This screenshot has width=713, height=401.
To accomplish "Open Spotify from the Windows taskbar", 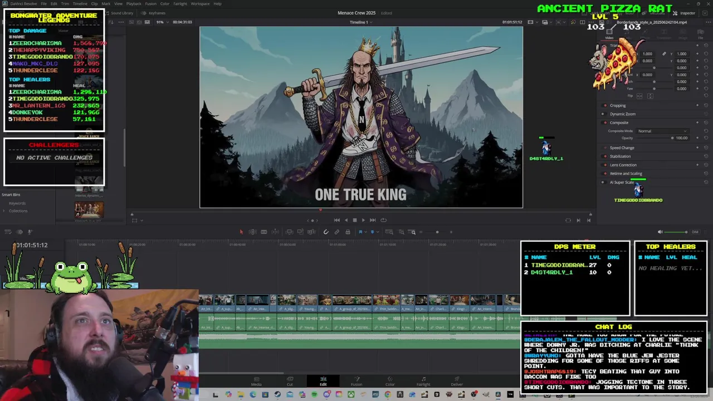I will coord(315,395).
